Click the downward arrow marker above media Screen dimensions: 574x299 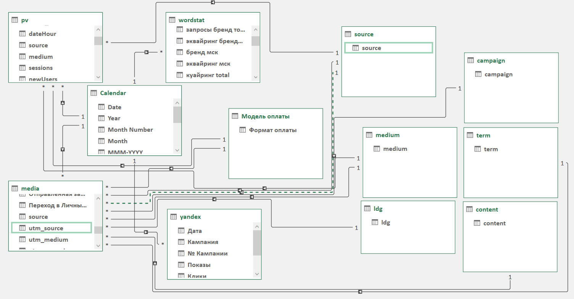63,149
